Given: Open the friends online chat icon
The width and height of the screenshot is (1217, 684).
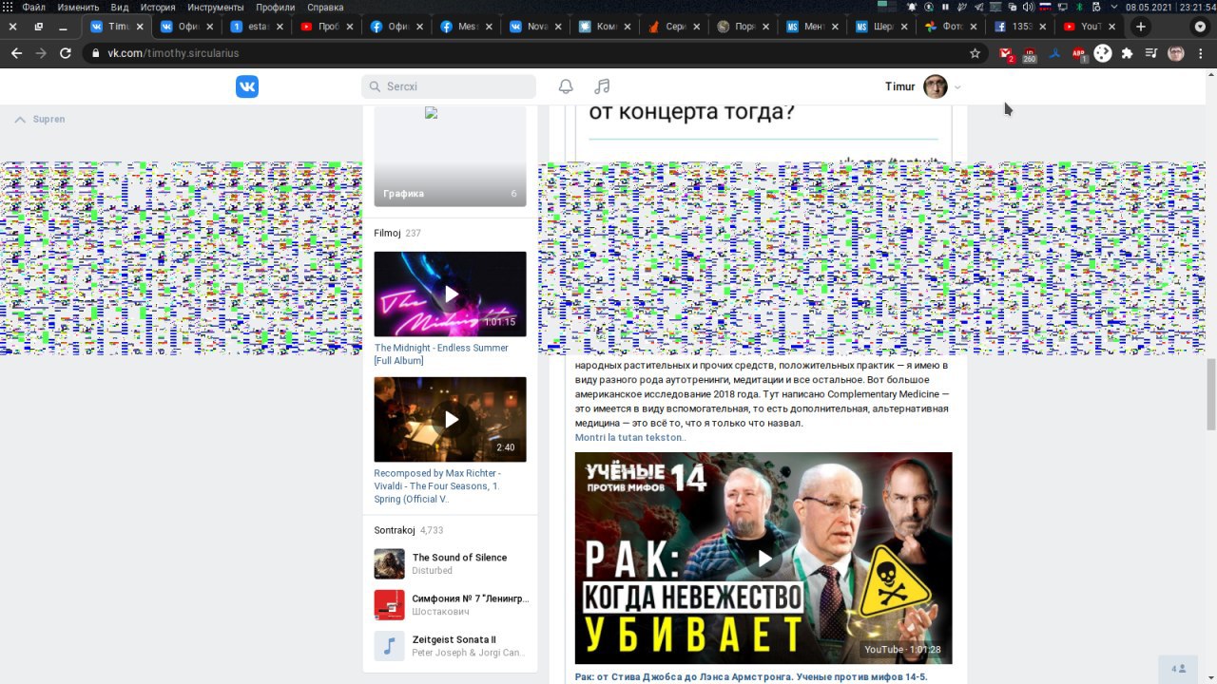Looking at the screenshot, I should [1178, 669].
